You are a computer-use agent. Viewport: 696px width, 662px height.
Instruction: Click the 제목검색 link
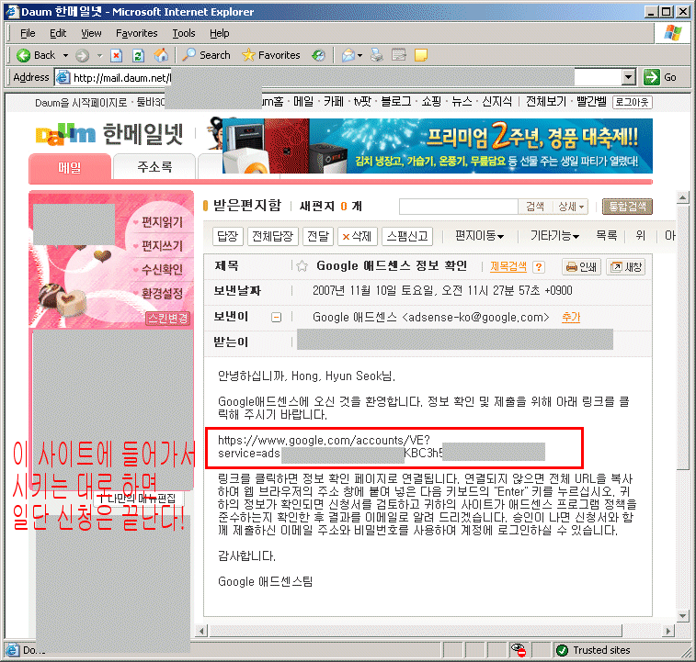(x=508, y=266)
